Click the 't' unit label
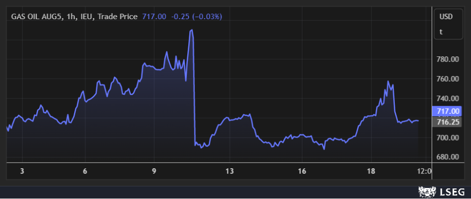471x199 pixels. pyautogui.click(x=441, y=32)
